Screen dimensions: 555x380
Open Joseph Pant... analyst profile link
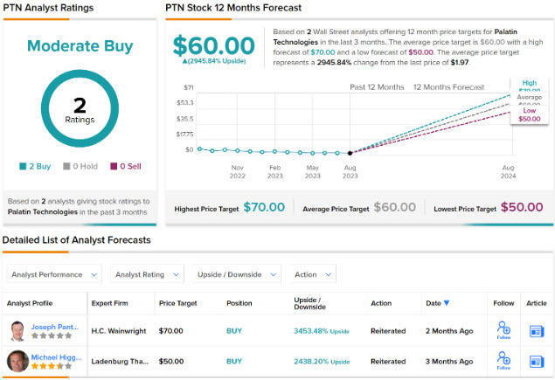(55, 327)
